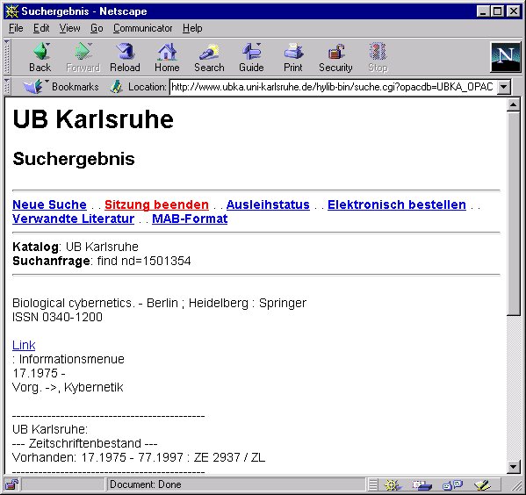Open the Communicator menu
The image size is (526, 495).
click(142, 28)
